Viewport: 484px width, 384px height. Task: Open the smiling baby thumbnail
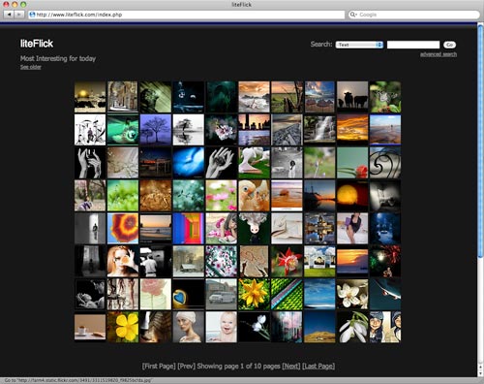[221, 327]
